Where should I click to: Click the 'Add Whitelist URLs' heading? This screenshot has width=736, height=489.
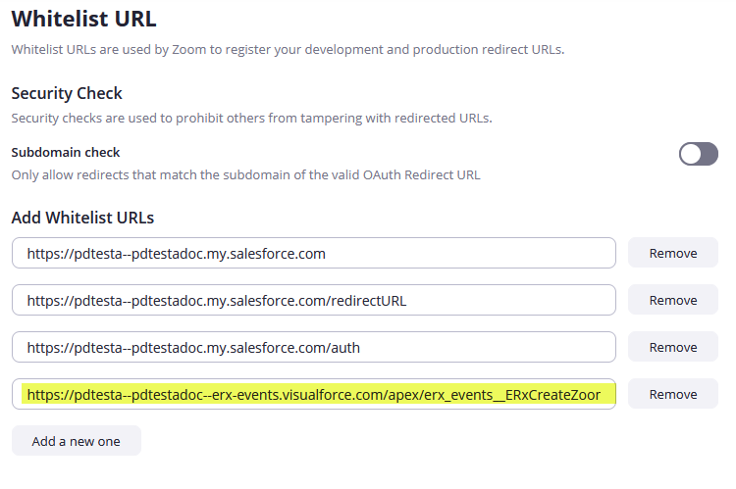click(x=82, y=218)
